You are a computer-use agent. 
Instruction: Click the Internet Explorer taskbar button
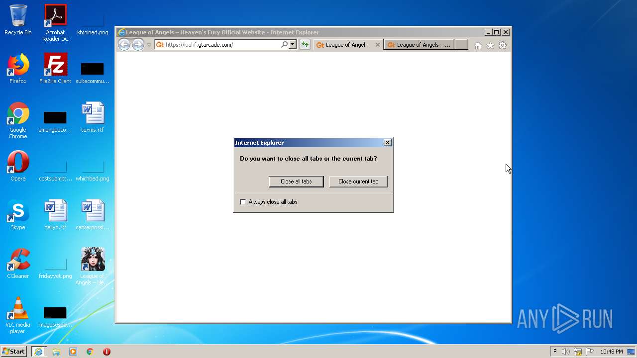(x=38, y=352)
